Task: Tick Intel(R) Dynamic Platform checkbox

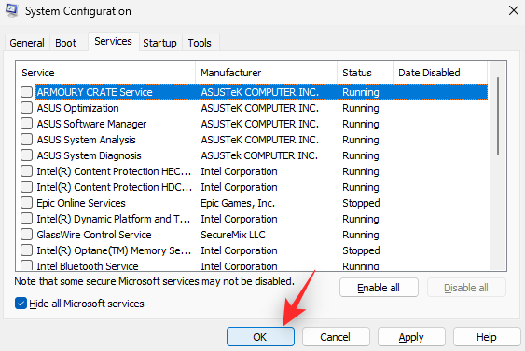Action: coord(26,218)
